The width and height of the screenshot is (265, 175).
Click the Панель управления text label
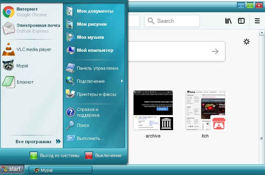(98, 68)
